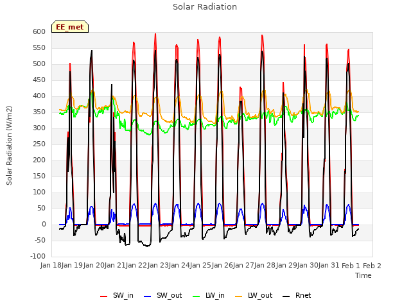Viewport: 411px width, 308px height.
Task: Click the Rnet legend entry
Action: point(297,296)
